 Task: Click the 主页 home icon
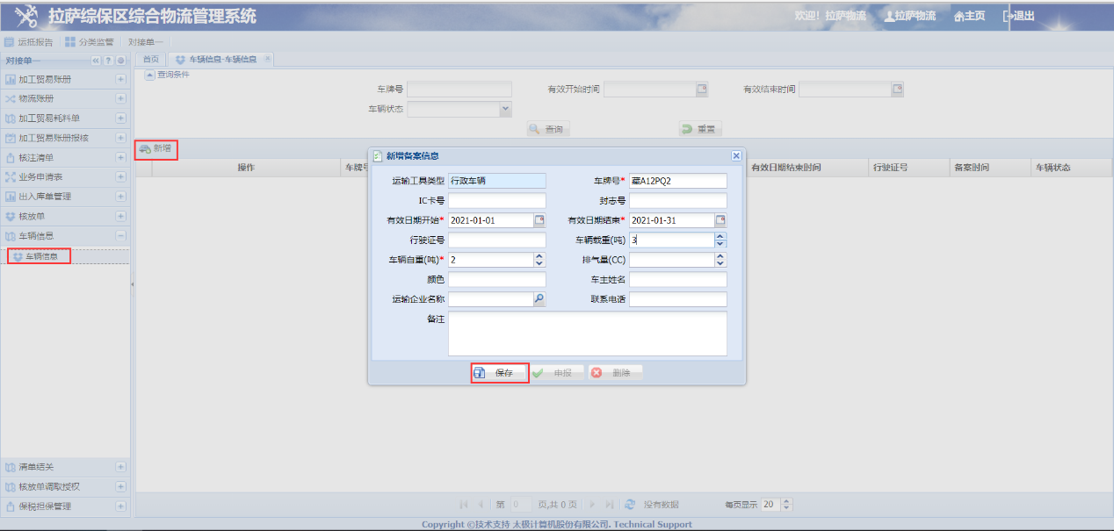[959, 17]
